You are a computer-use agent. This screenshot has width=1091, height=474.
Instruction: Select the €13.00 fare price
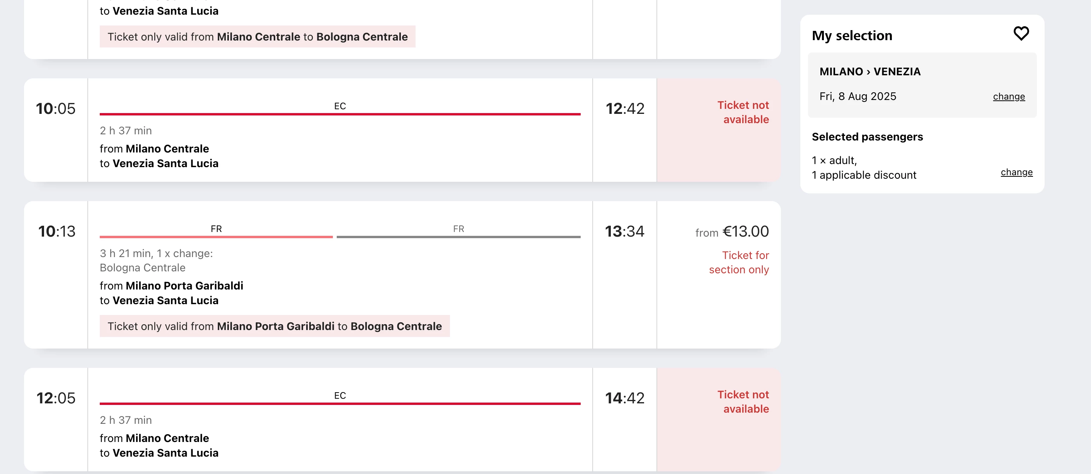click(x=745, y=232)
